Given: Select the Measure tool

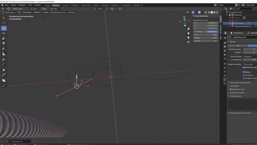Looking at the screenshot, I should tap(4, 54).
